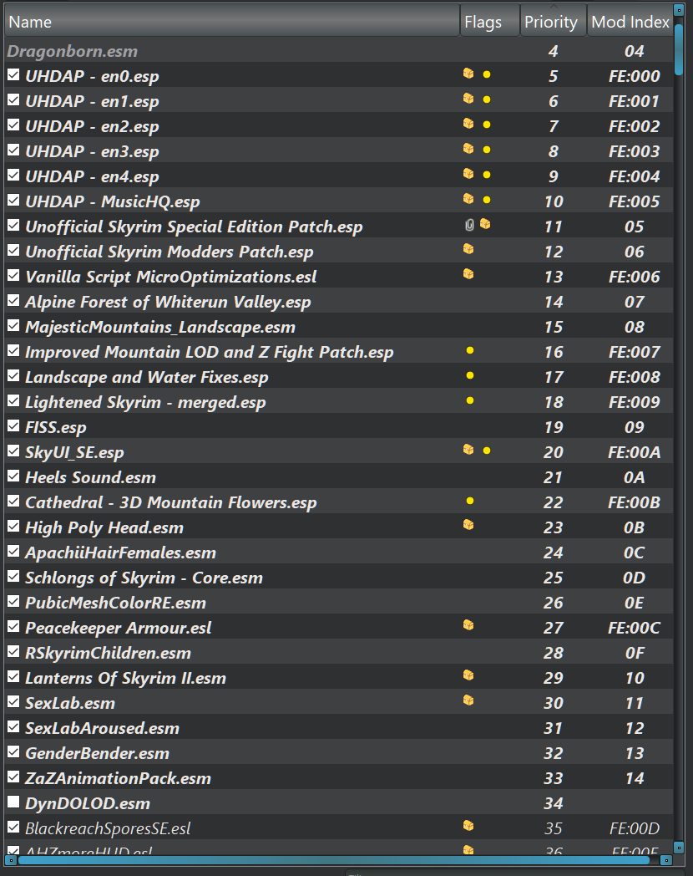Click archive flag on SexLab.esm

(x=468, y=700)
